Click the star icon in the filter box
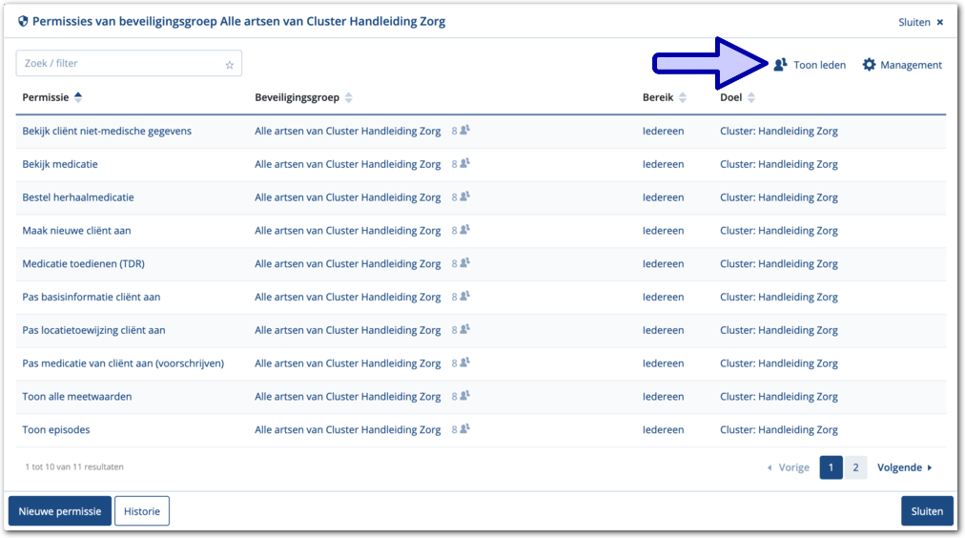965x538 pixels. (x=229, y=65)
